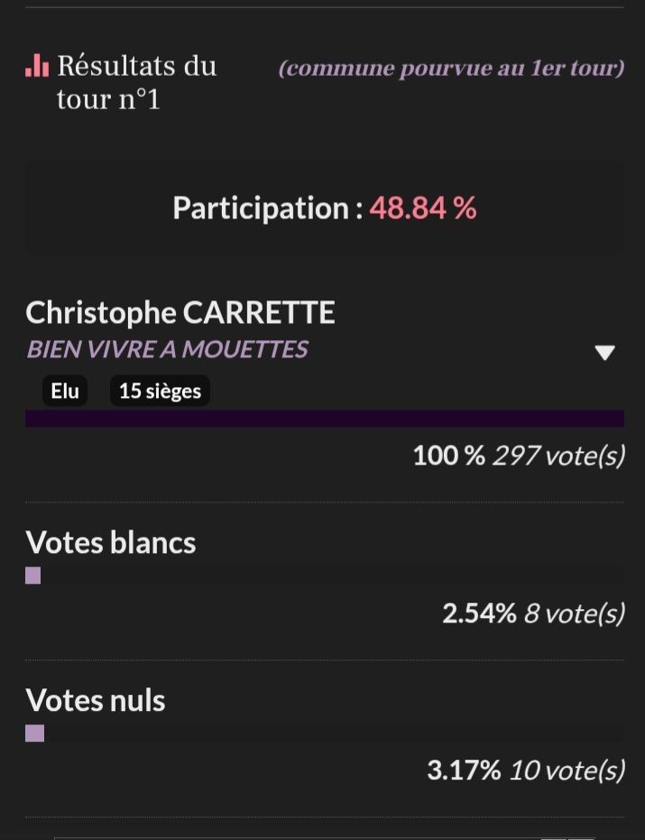Click the "297 vote(s)" count
Viewport: 645px width, 840px height.
point(558,455)
